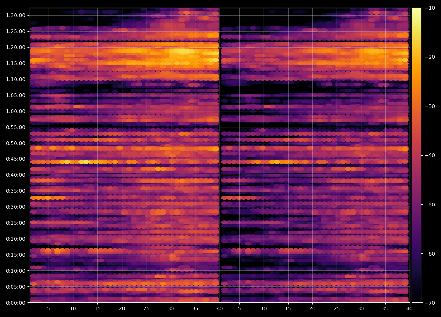Select x-axis label 15 under left heatmap
This screenshot has height=317, width=441.
[97, 308]
